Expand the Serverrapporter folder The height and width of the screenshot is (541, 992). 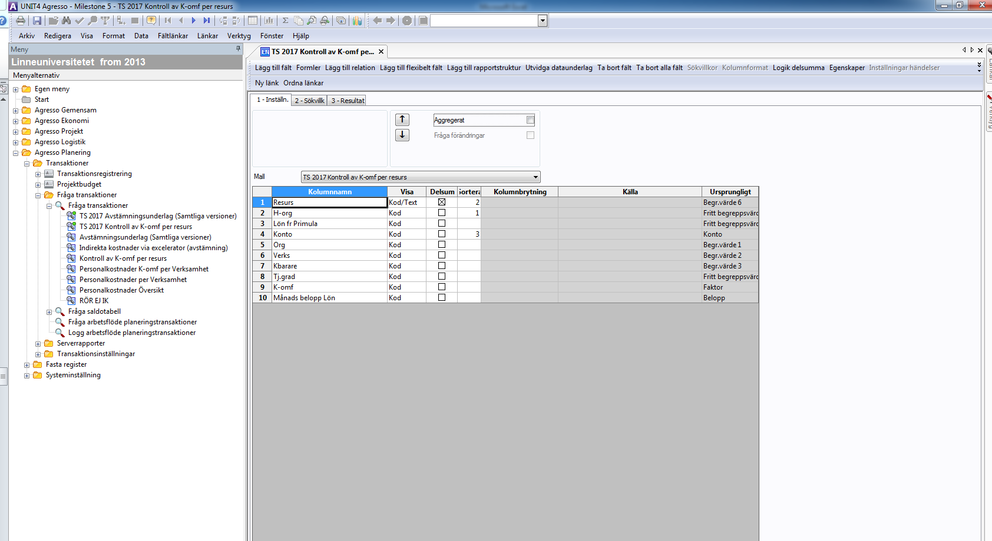[x=38, y=344]
